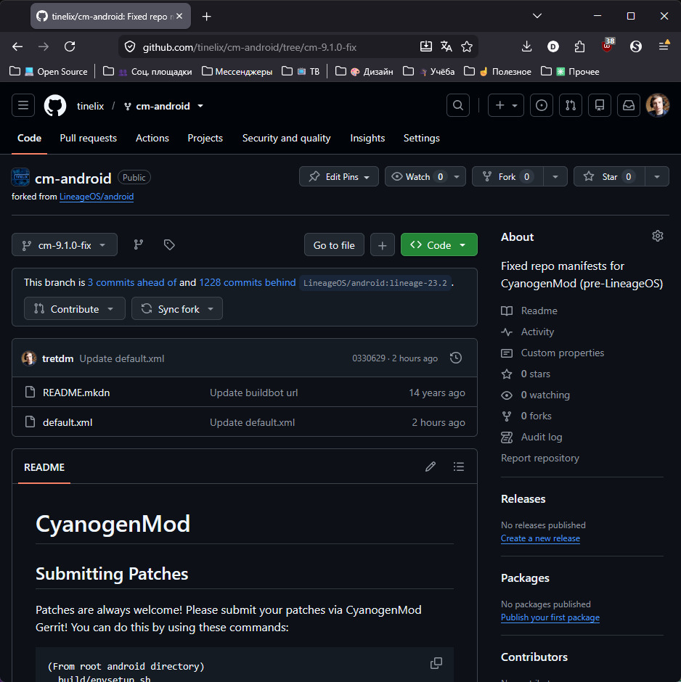
Task: View branches icon next to branch selector
Action: point(139,245)
